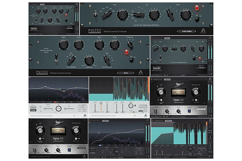The image size is (242, 161).
Task: Click next preset arrow on large EQP-1A
Action: click(x=134, y=73)
